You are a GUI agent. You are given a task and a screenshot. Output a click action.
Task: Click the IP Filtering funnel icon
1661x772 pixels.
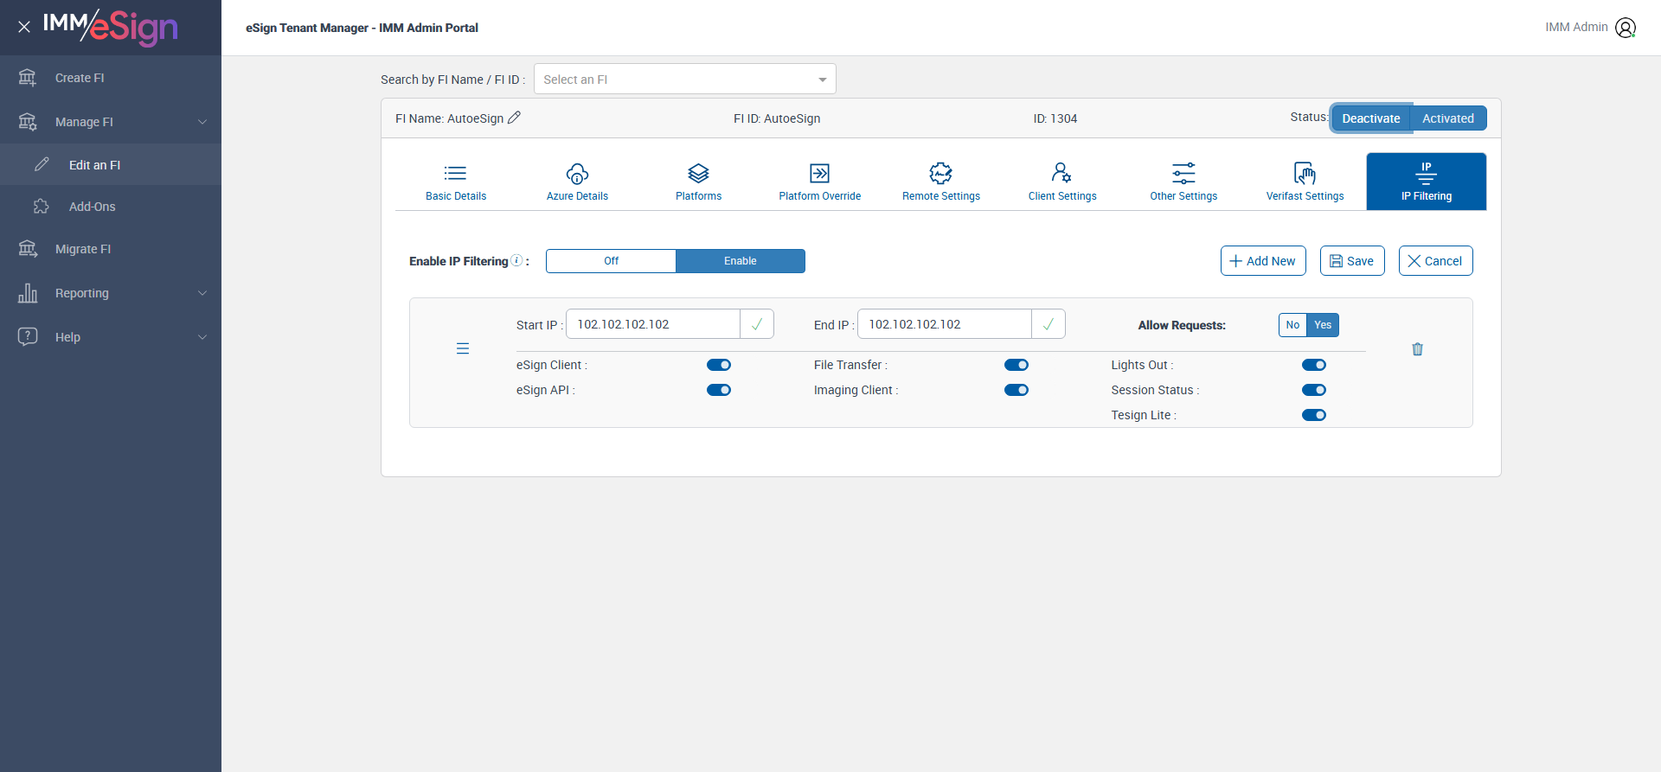point(1426,173)
